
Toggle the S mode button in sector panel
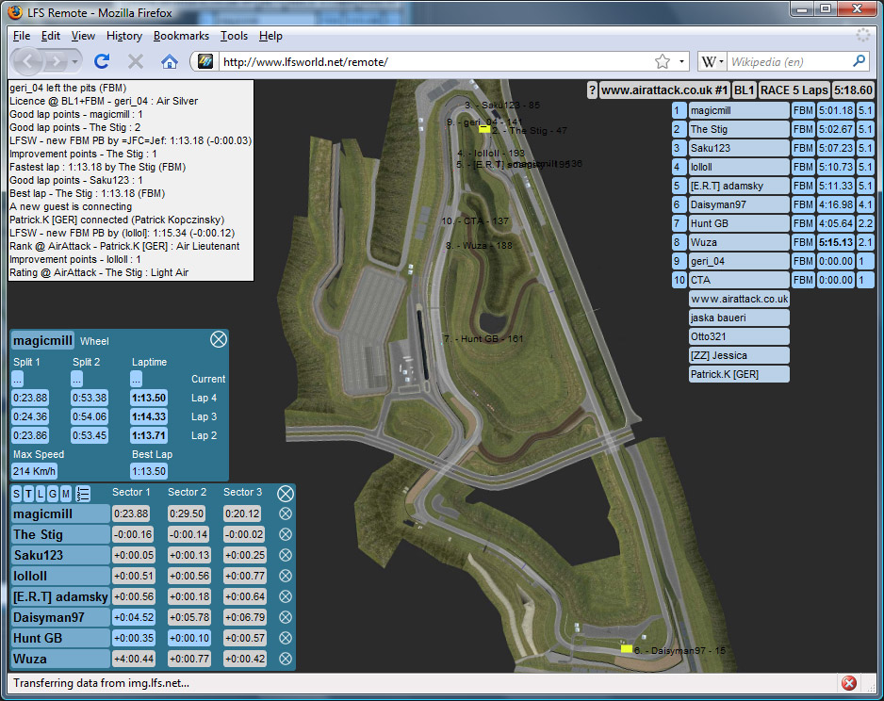coord(16,495)
